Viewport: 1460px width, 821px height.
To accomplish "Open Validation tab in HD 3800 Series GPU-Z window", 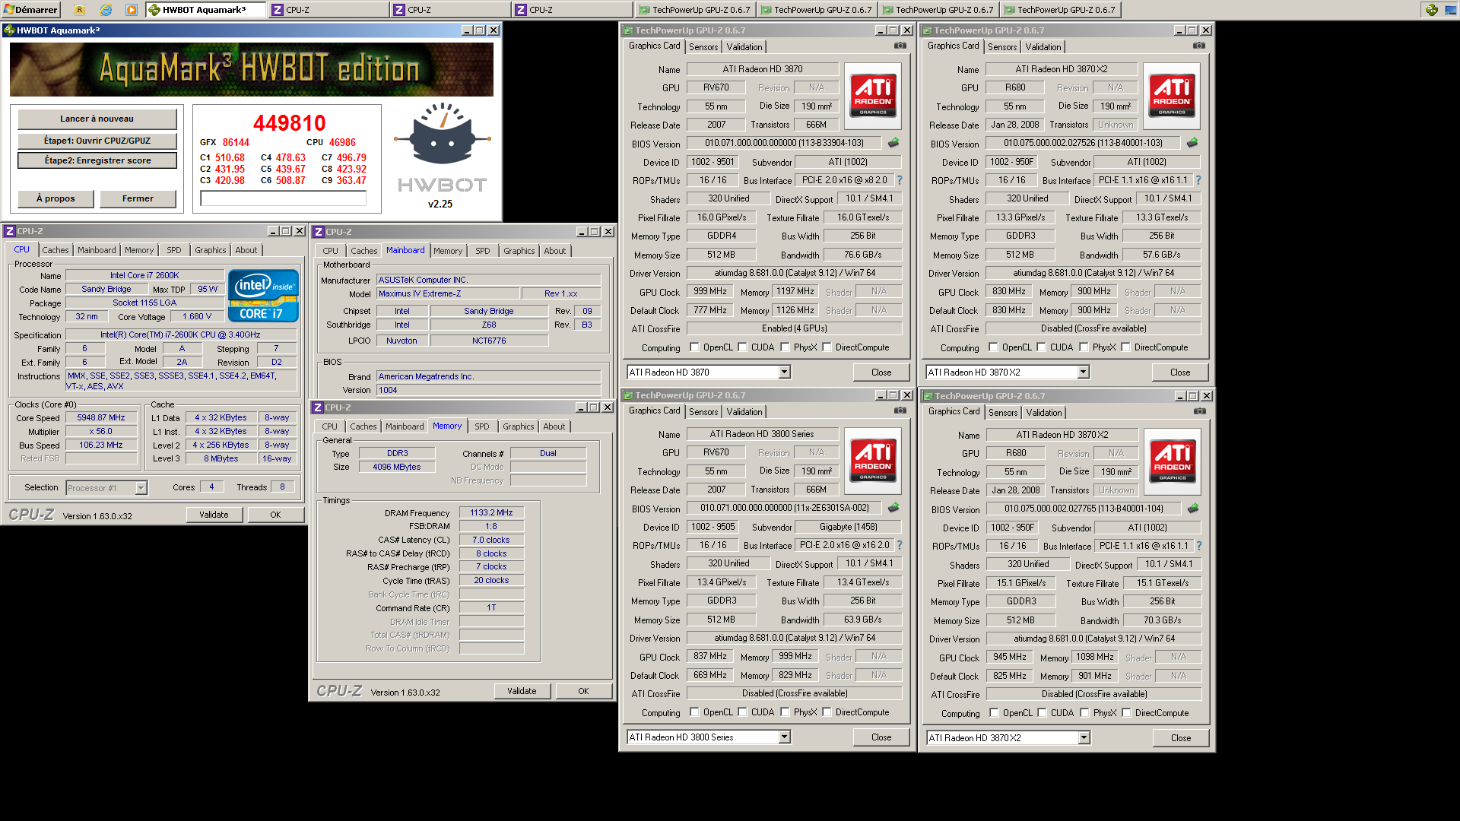I will [744, 412].
